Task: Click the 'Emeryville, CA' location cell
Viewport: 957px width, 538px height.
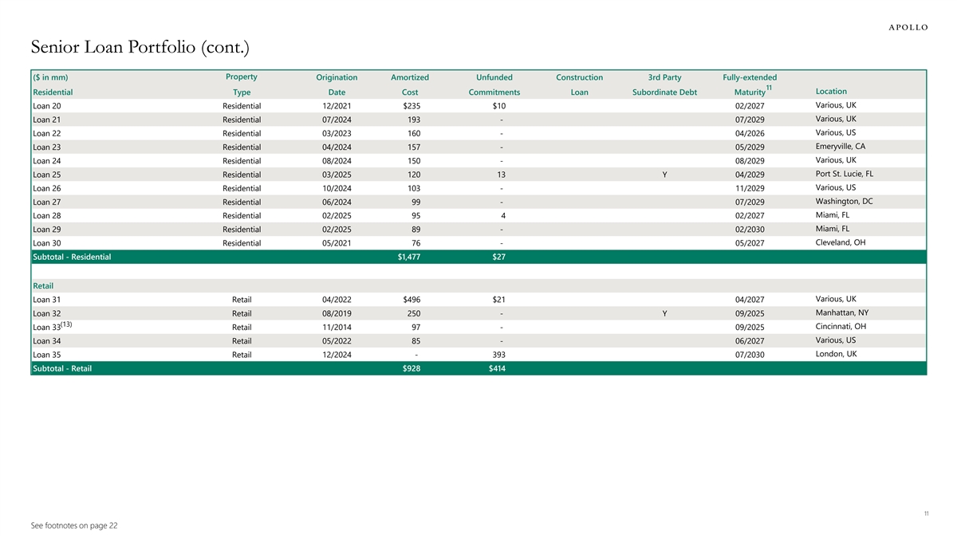Action: tap(841, 146)
